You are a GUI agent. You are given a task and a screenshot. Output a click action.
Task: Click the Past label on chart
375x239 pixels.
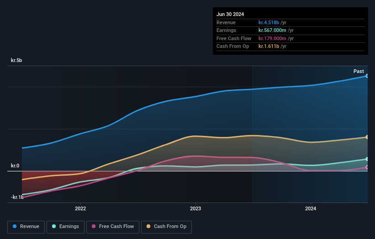click(359, 71)
